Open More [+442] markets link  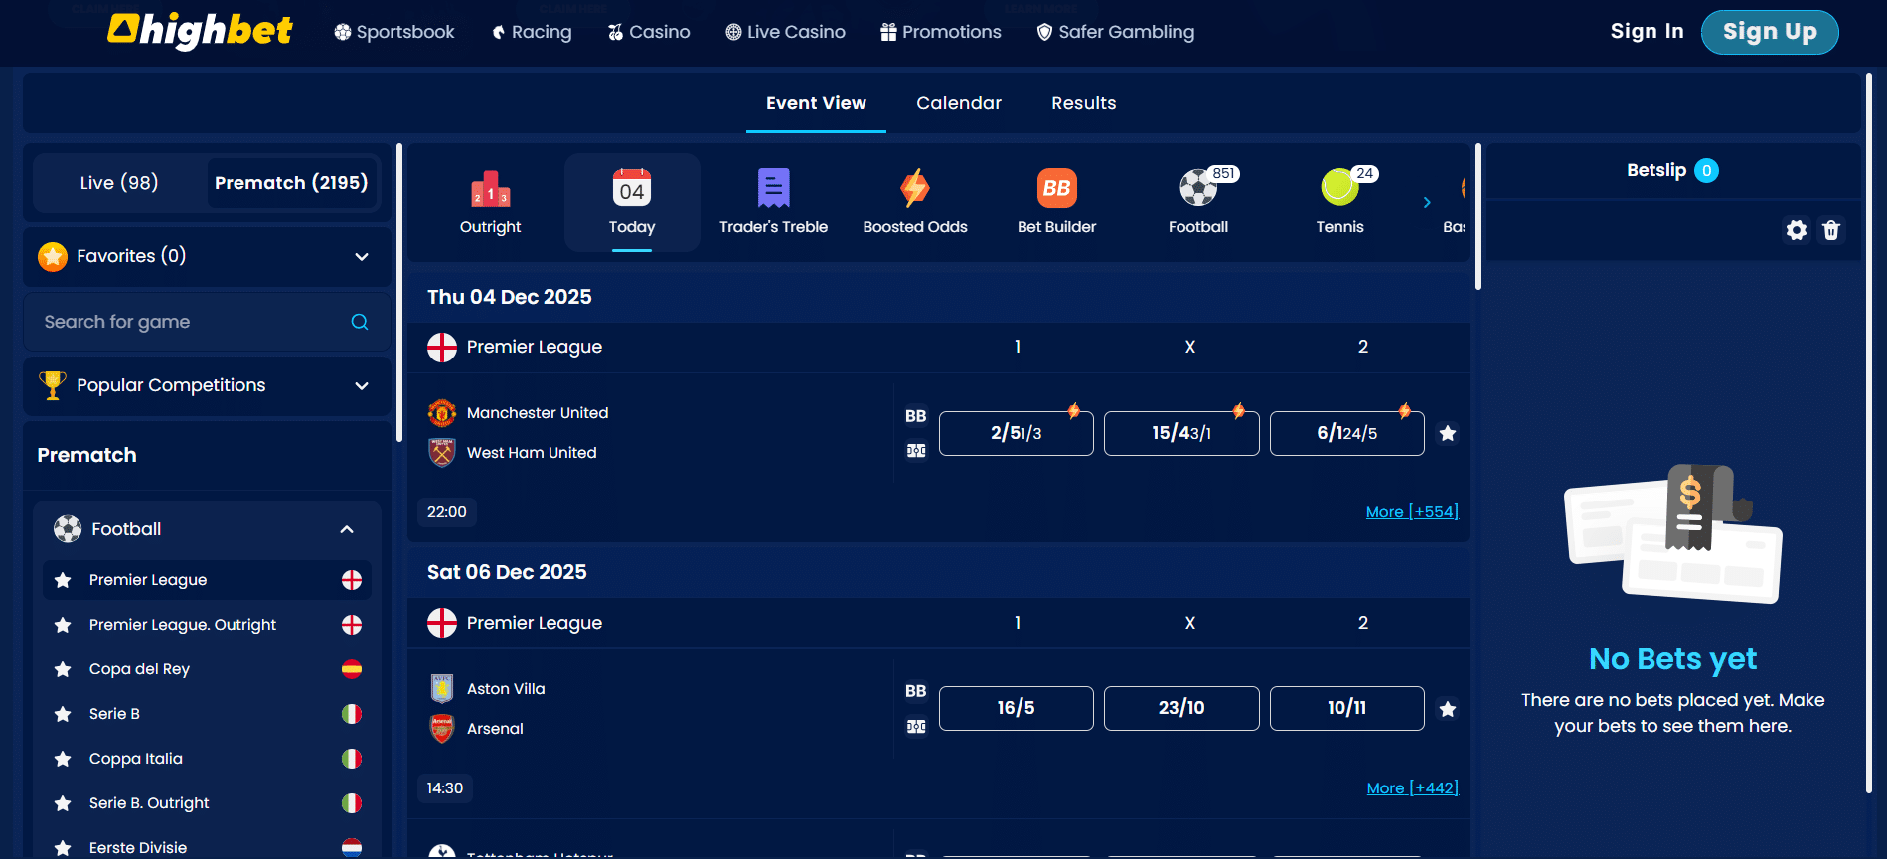click(1412, 788)
